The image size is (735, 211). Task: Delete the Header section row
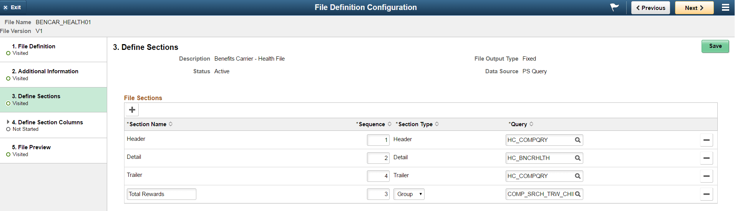(x=706, y=140)
